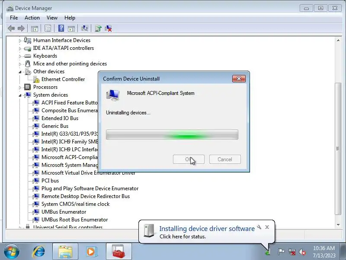
Task: Click the driver installation tray icon
Action: click(268, 252)
